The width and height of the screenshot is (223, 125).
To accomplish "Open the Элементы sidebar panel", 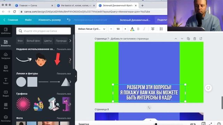I will (x=6, y=43).
